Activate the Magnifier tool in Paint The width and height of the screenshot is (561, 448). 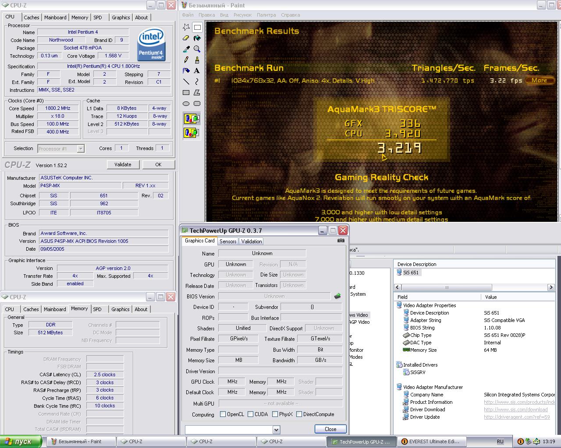197,49
